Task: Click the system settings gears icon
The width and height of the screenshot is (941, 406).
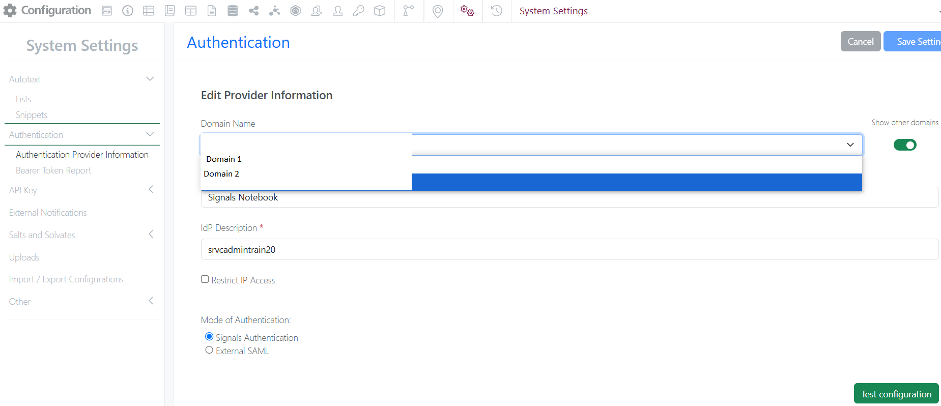Action: 467,11
